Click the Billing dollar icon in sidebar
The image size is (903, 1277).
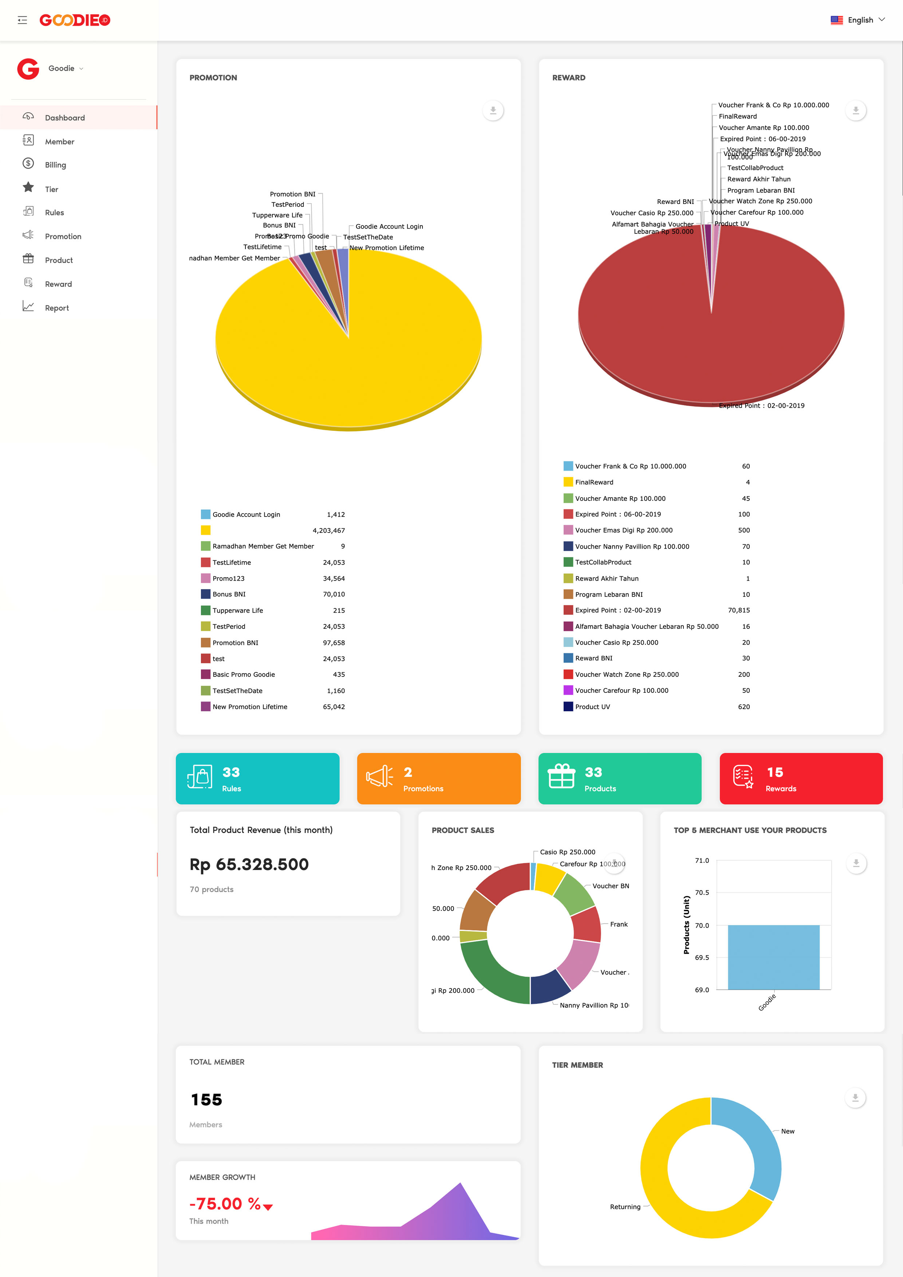(28, 163)
